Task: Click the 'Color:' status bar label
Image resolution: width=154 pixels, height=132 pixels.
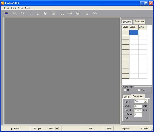Action: click(x=109, y=129)
